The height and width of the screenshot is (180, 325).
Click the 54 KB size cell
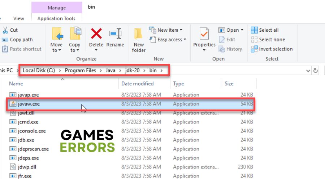[247, 104]
